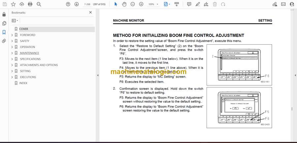Image resolution: width=297 pixels, height=143 pixels.
Task: Click the "F6: Executes the selected item." line
Action: tap(142, 82)
